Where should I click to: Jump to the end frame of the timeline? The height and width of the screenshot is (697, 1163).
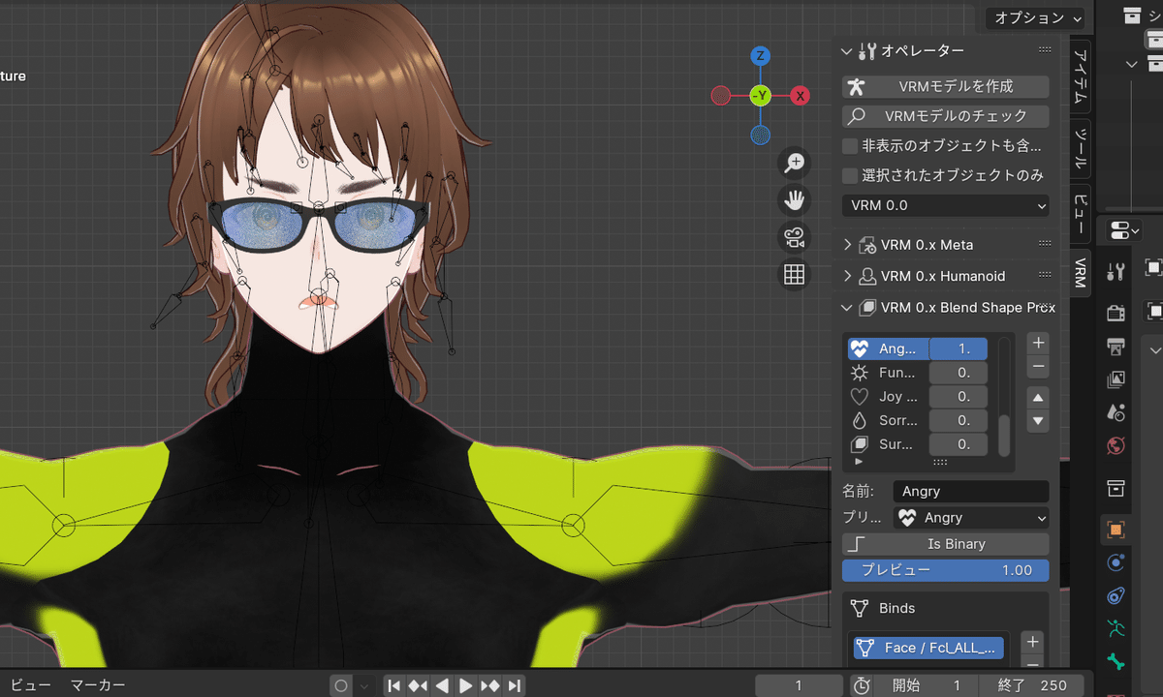(x=514, y=685)
